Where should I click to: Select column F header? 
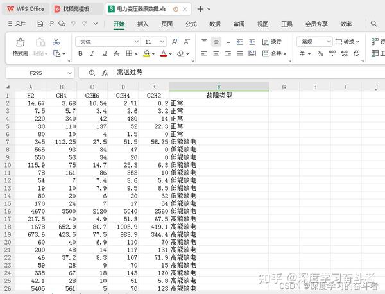(x=219, y=87)
